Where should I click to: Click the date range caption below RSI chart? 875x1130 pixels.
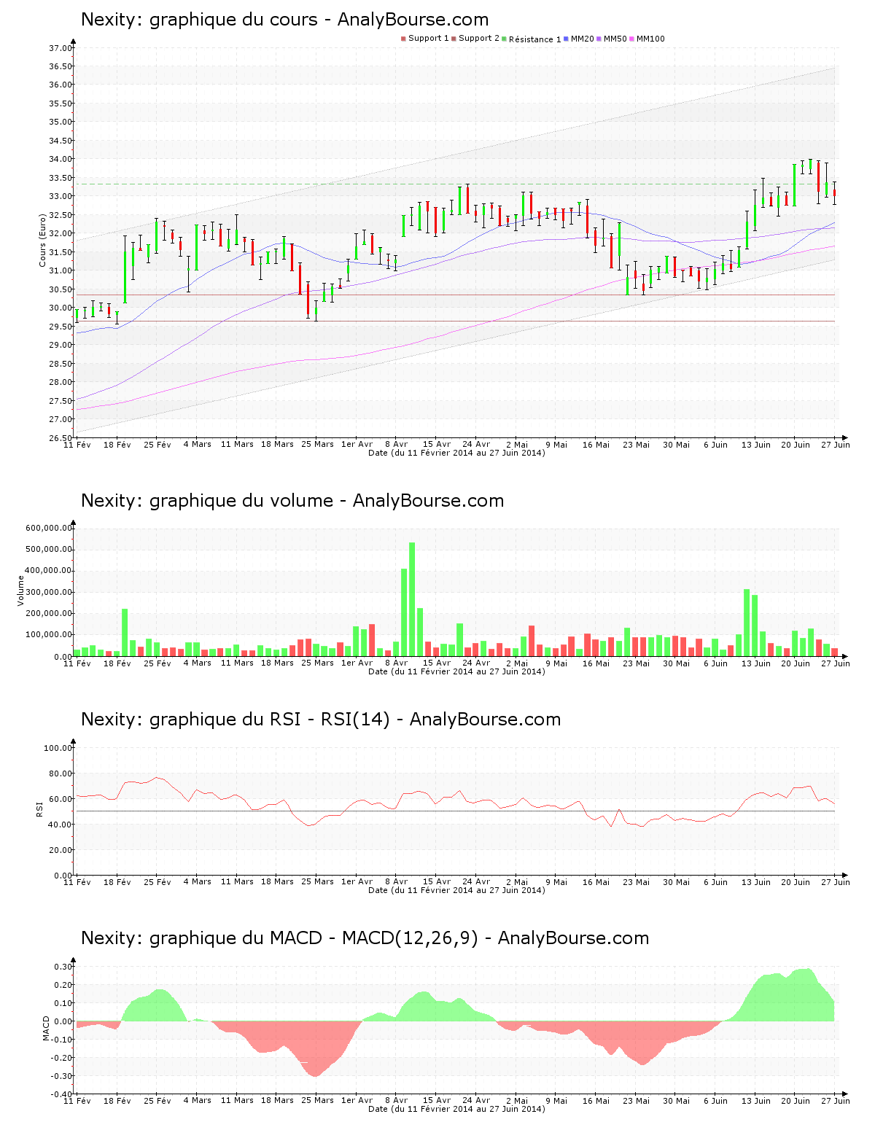pos(456,890)
